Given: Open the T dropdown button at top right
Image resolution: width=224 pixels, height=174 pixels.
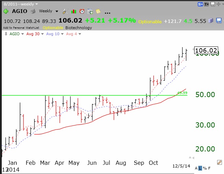Looking at the screenshot, I should [207, 4].
